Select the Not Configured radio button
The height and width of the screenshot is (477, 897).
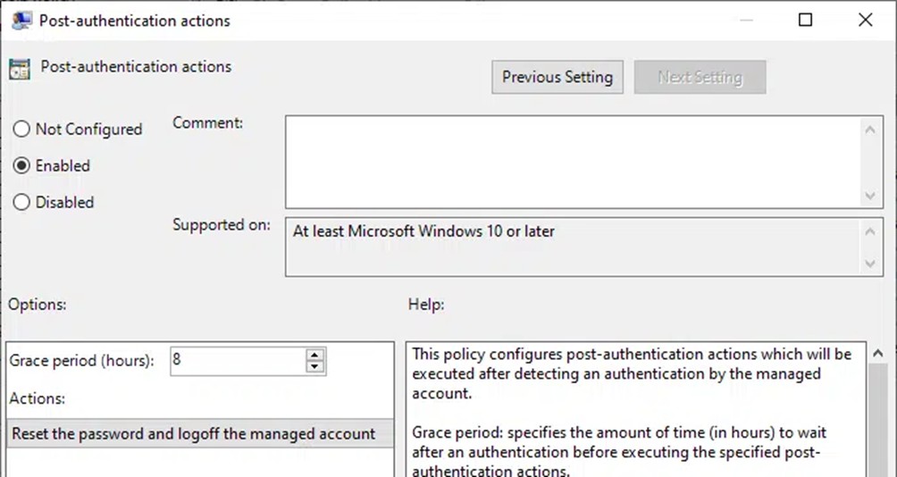tap(21, 130)
